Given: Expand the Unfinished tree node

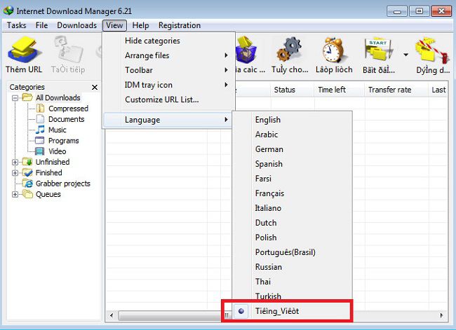Looking at the screenshot, I should click(x=15, y=162).
